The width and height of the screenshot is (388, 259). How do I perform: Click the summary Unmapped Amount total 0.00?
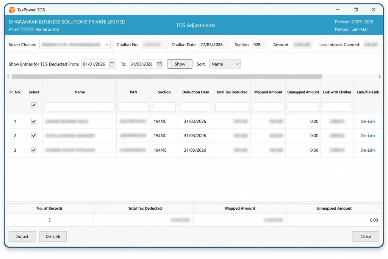click(x=374, y=220)
